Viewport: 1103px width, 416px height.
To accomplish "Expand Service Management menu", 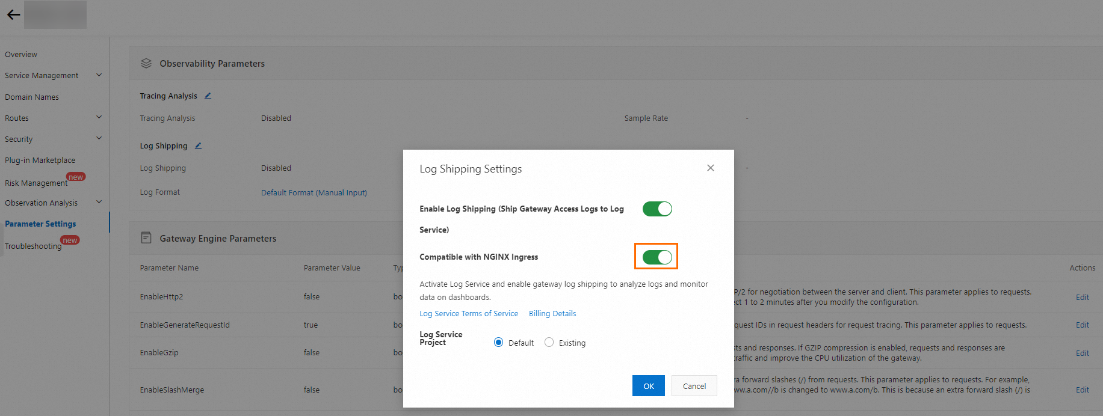I will 99,75.
